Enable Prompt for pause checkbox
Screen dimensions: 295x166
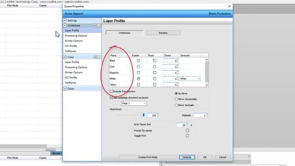[x=188, y=130]
